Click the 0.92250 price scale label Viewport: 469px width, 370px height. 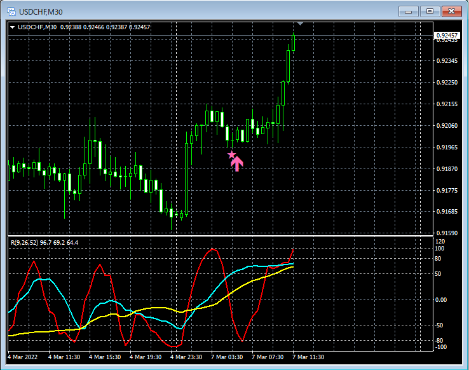click(447, 83)
